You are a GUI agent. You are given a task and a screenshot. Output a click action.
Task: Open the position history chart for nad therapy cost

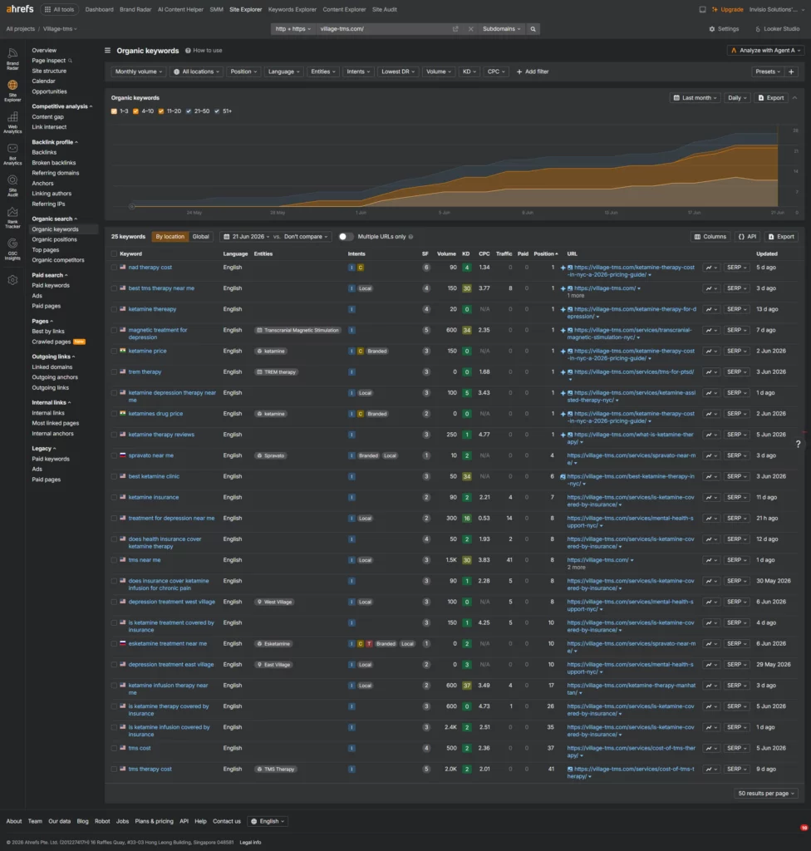[711, 268]
